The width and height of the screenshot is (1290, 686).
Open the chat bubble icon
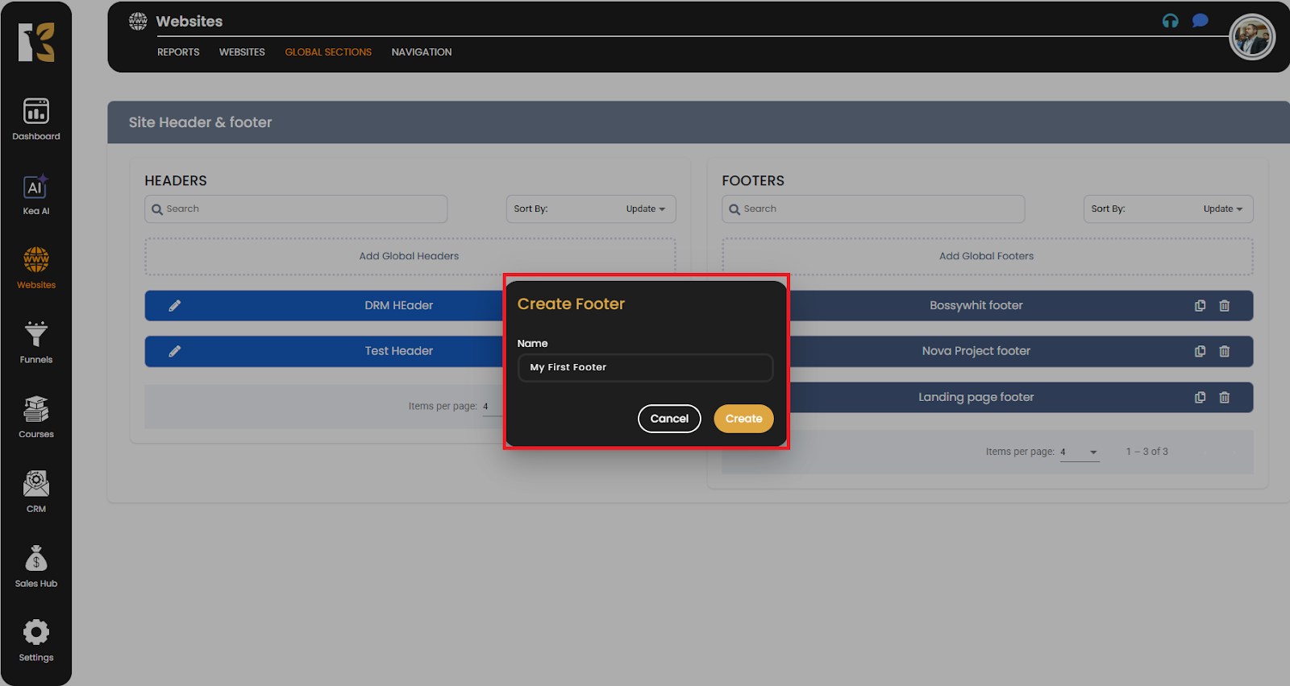[1200, 21]
